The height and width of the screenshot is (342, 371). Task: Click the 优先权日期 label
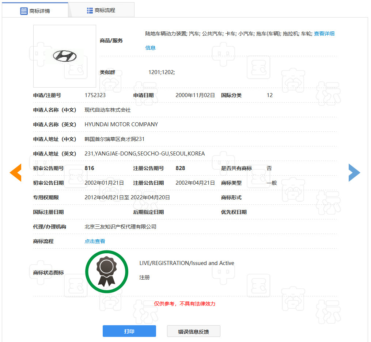234,212
